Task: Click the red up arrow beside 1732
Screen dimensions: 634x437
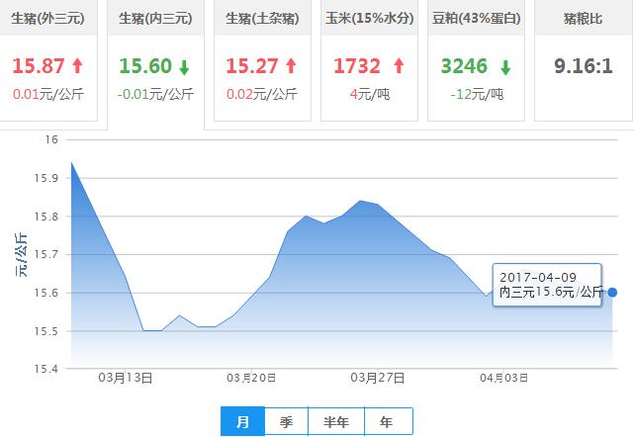Action: coord(399,65)
